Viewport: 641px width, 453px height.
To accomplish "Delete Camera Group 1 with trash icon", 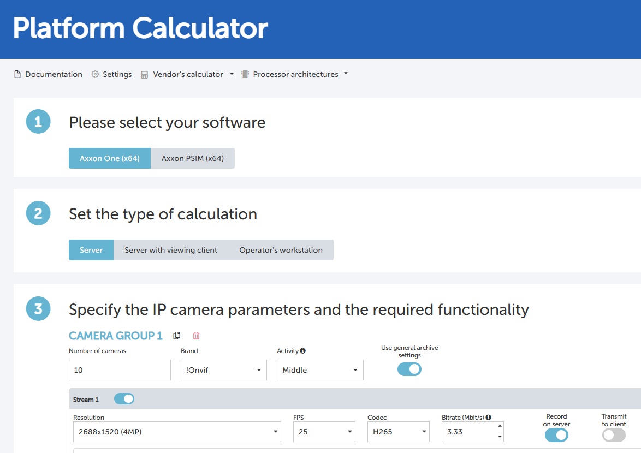I will (x=197, y=336).
